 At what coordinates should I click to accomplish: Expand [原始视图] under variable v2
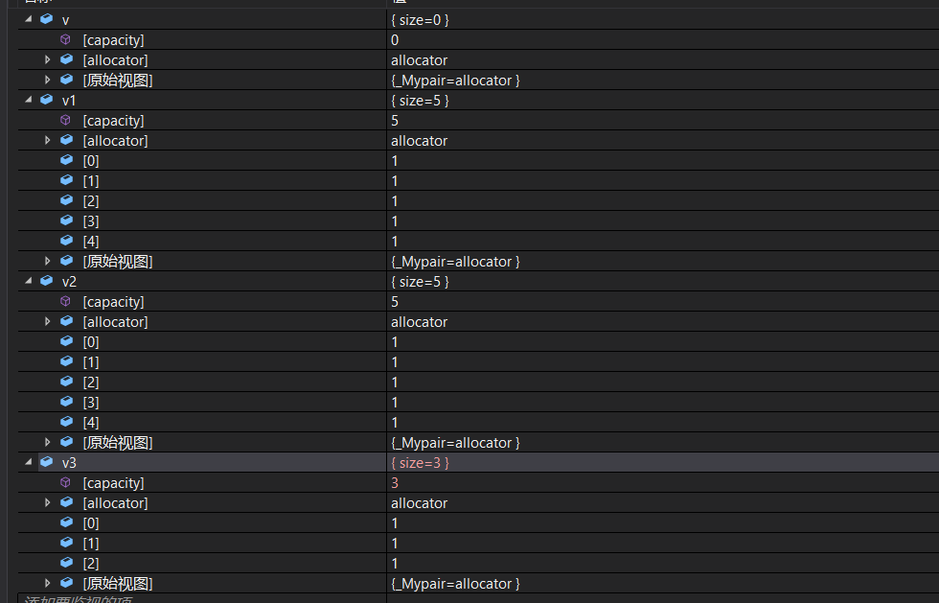tap(47, 442)
